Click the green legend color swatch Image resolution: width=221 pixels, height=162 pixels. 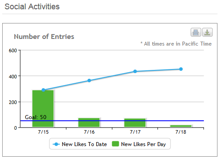[x=115, y=144]
